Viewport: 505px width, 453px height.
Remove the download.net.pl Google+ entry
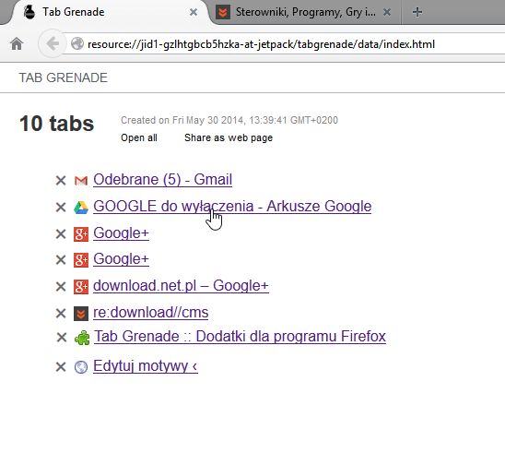click(x=61, y=287)
